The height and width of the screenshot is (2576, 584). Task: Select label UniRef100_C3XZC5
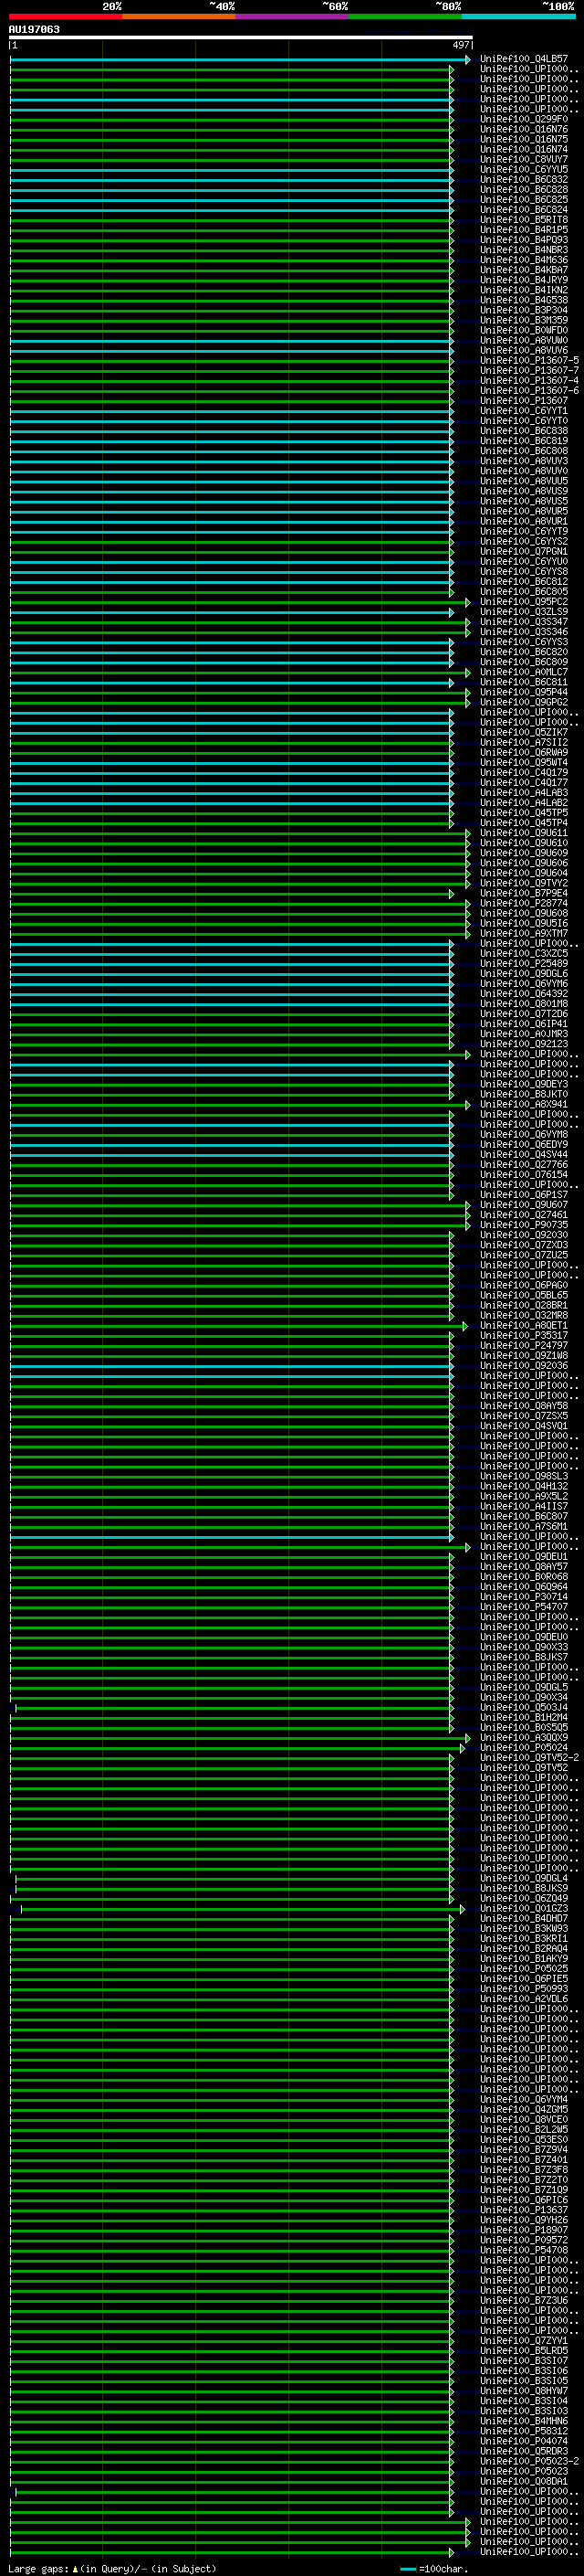click(x=524, y=954)
